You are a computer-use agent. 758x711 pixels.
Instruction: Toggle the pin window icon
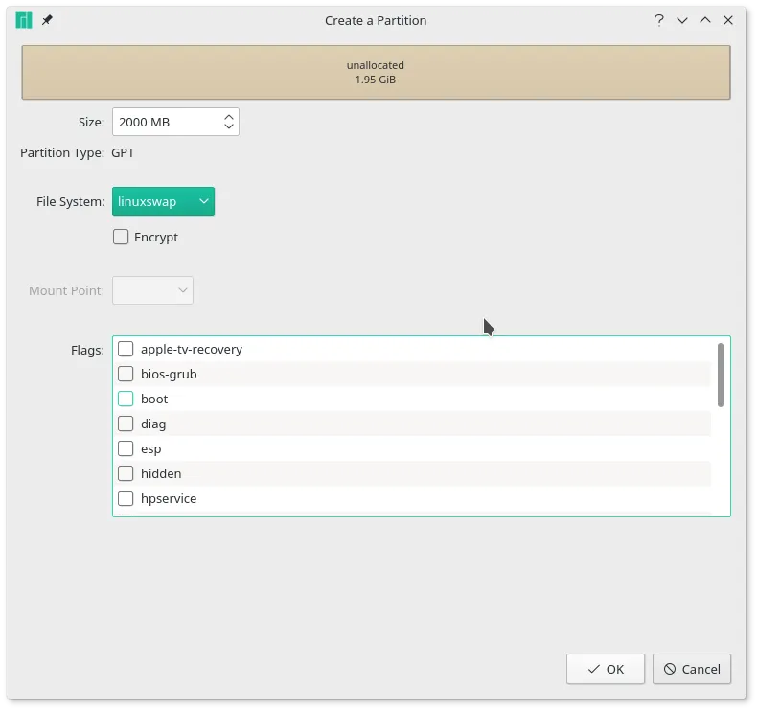point(47,20)
